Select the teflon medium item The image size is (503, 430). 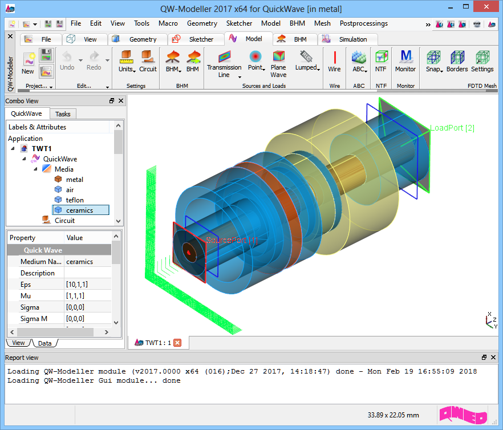click(x=74, y=200)
